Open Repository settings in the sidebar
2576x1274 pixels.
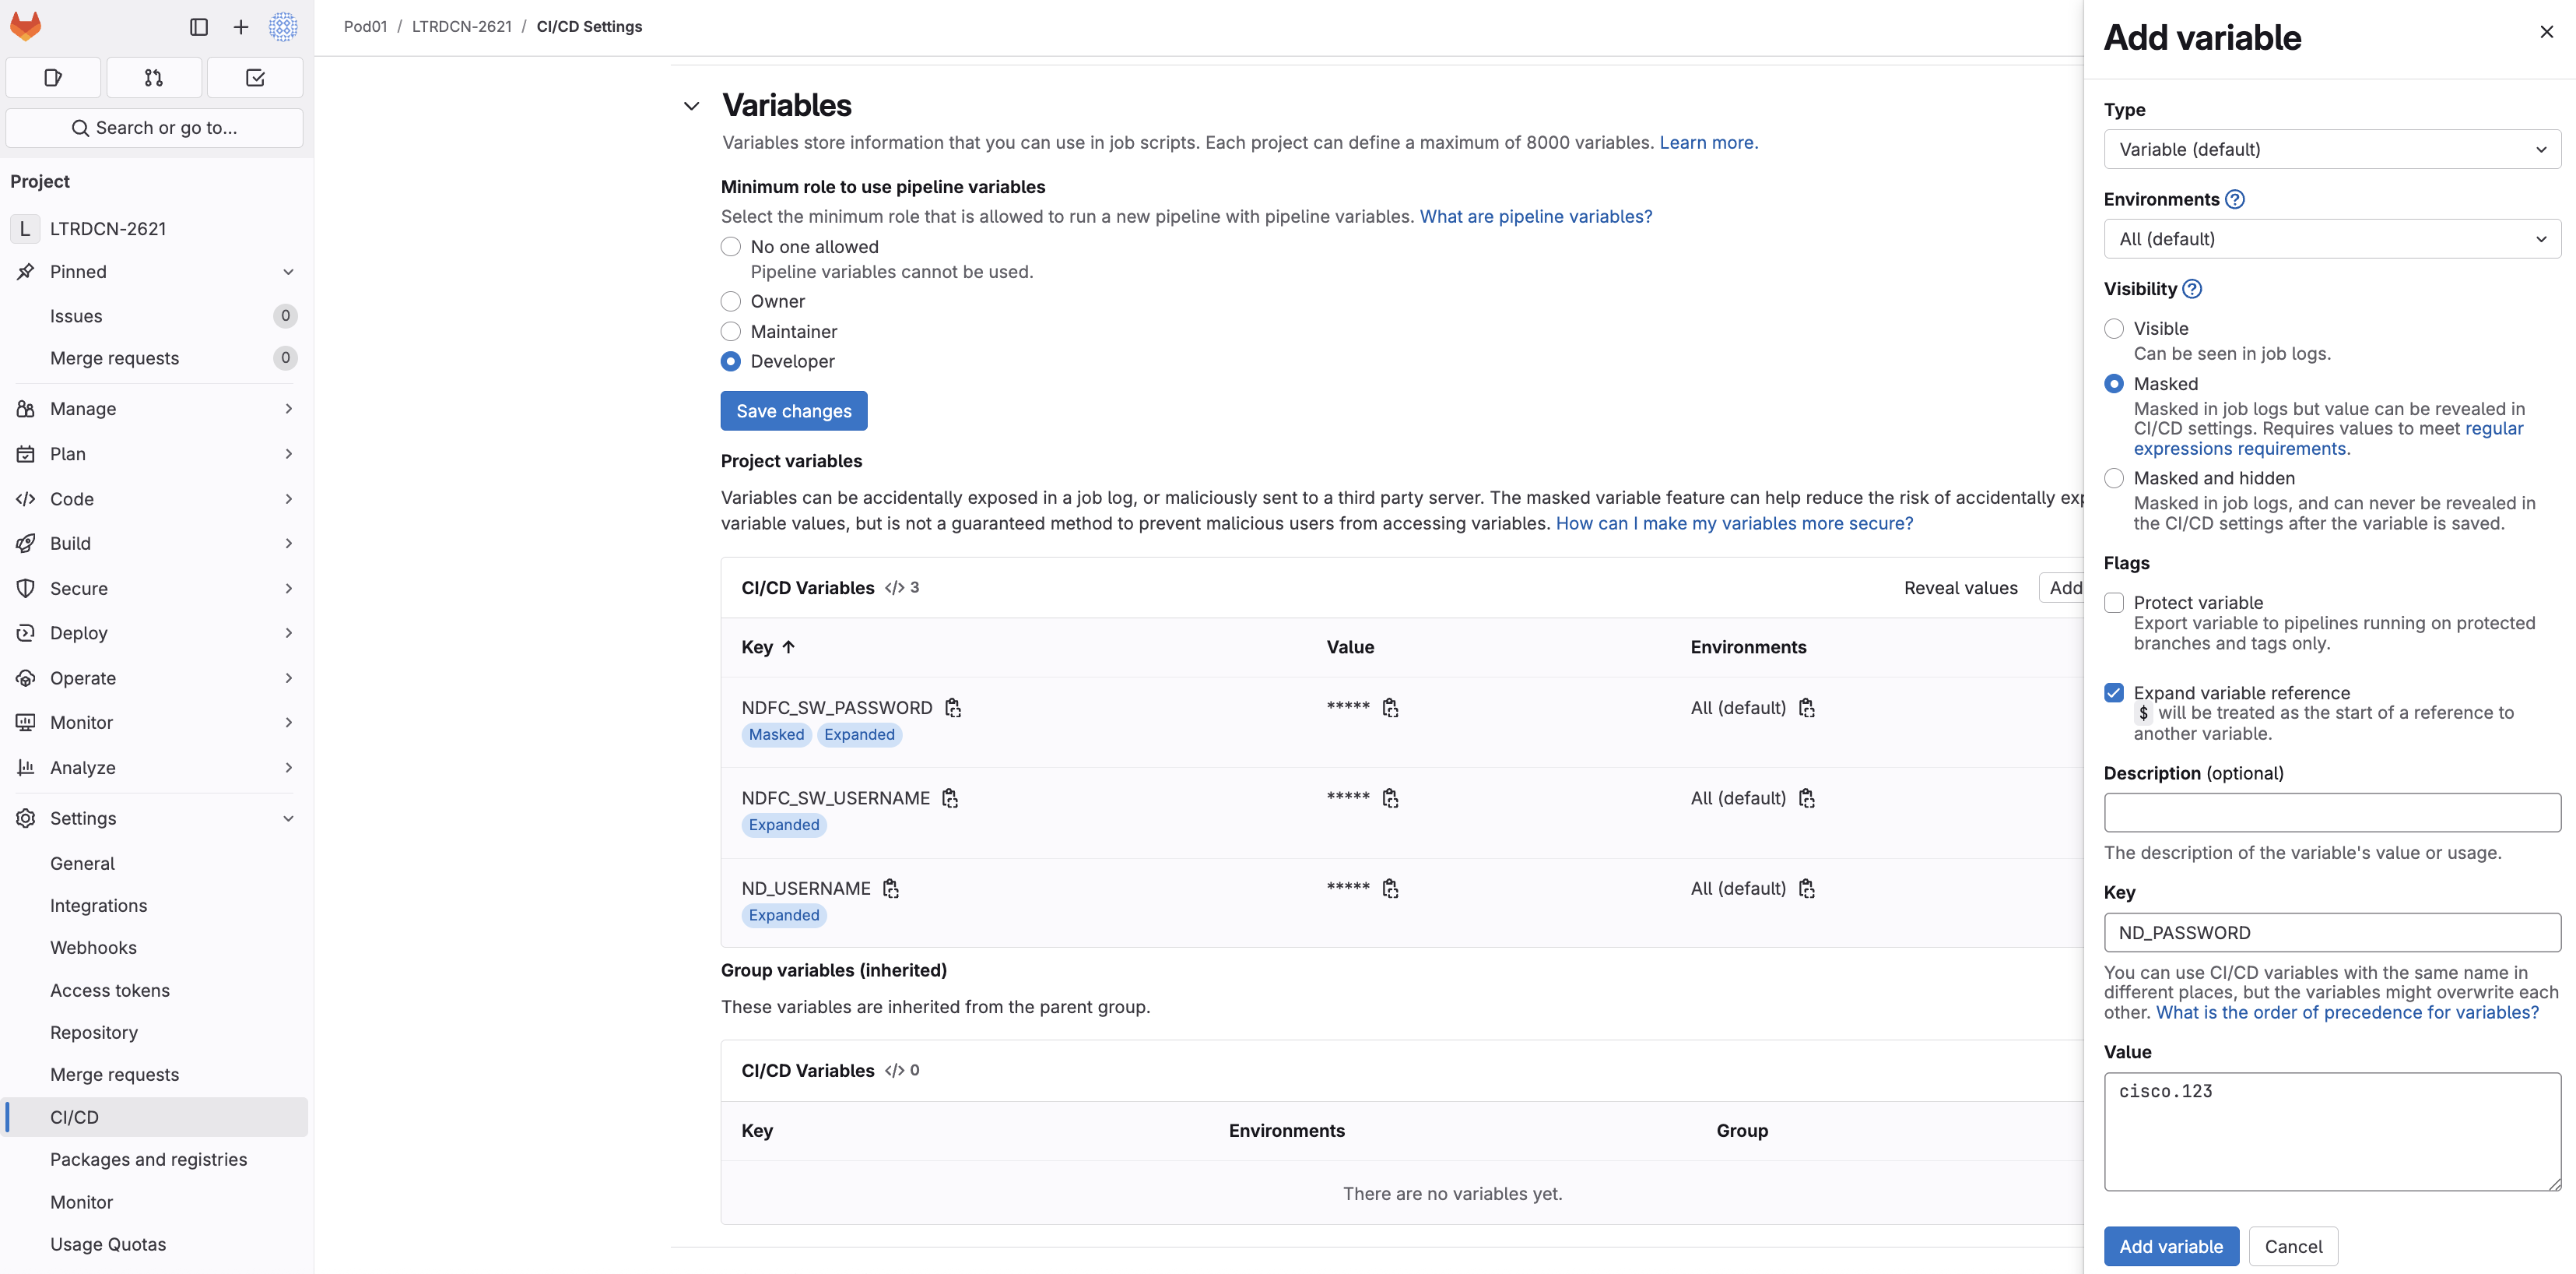pyautogui.click(x=94, y=1032)
